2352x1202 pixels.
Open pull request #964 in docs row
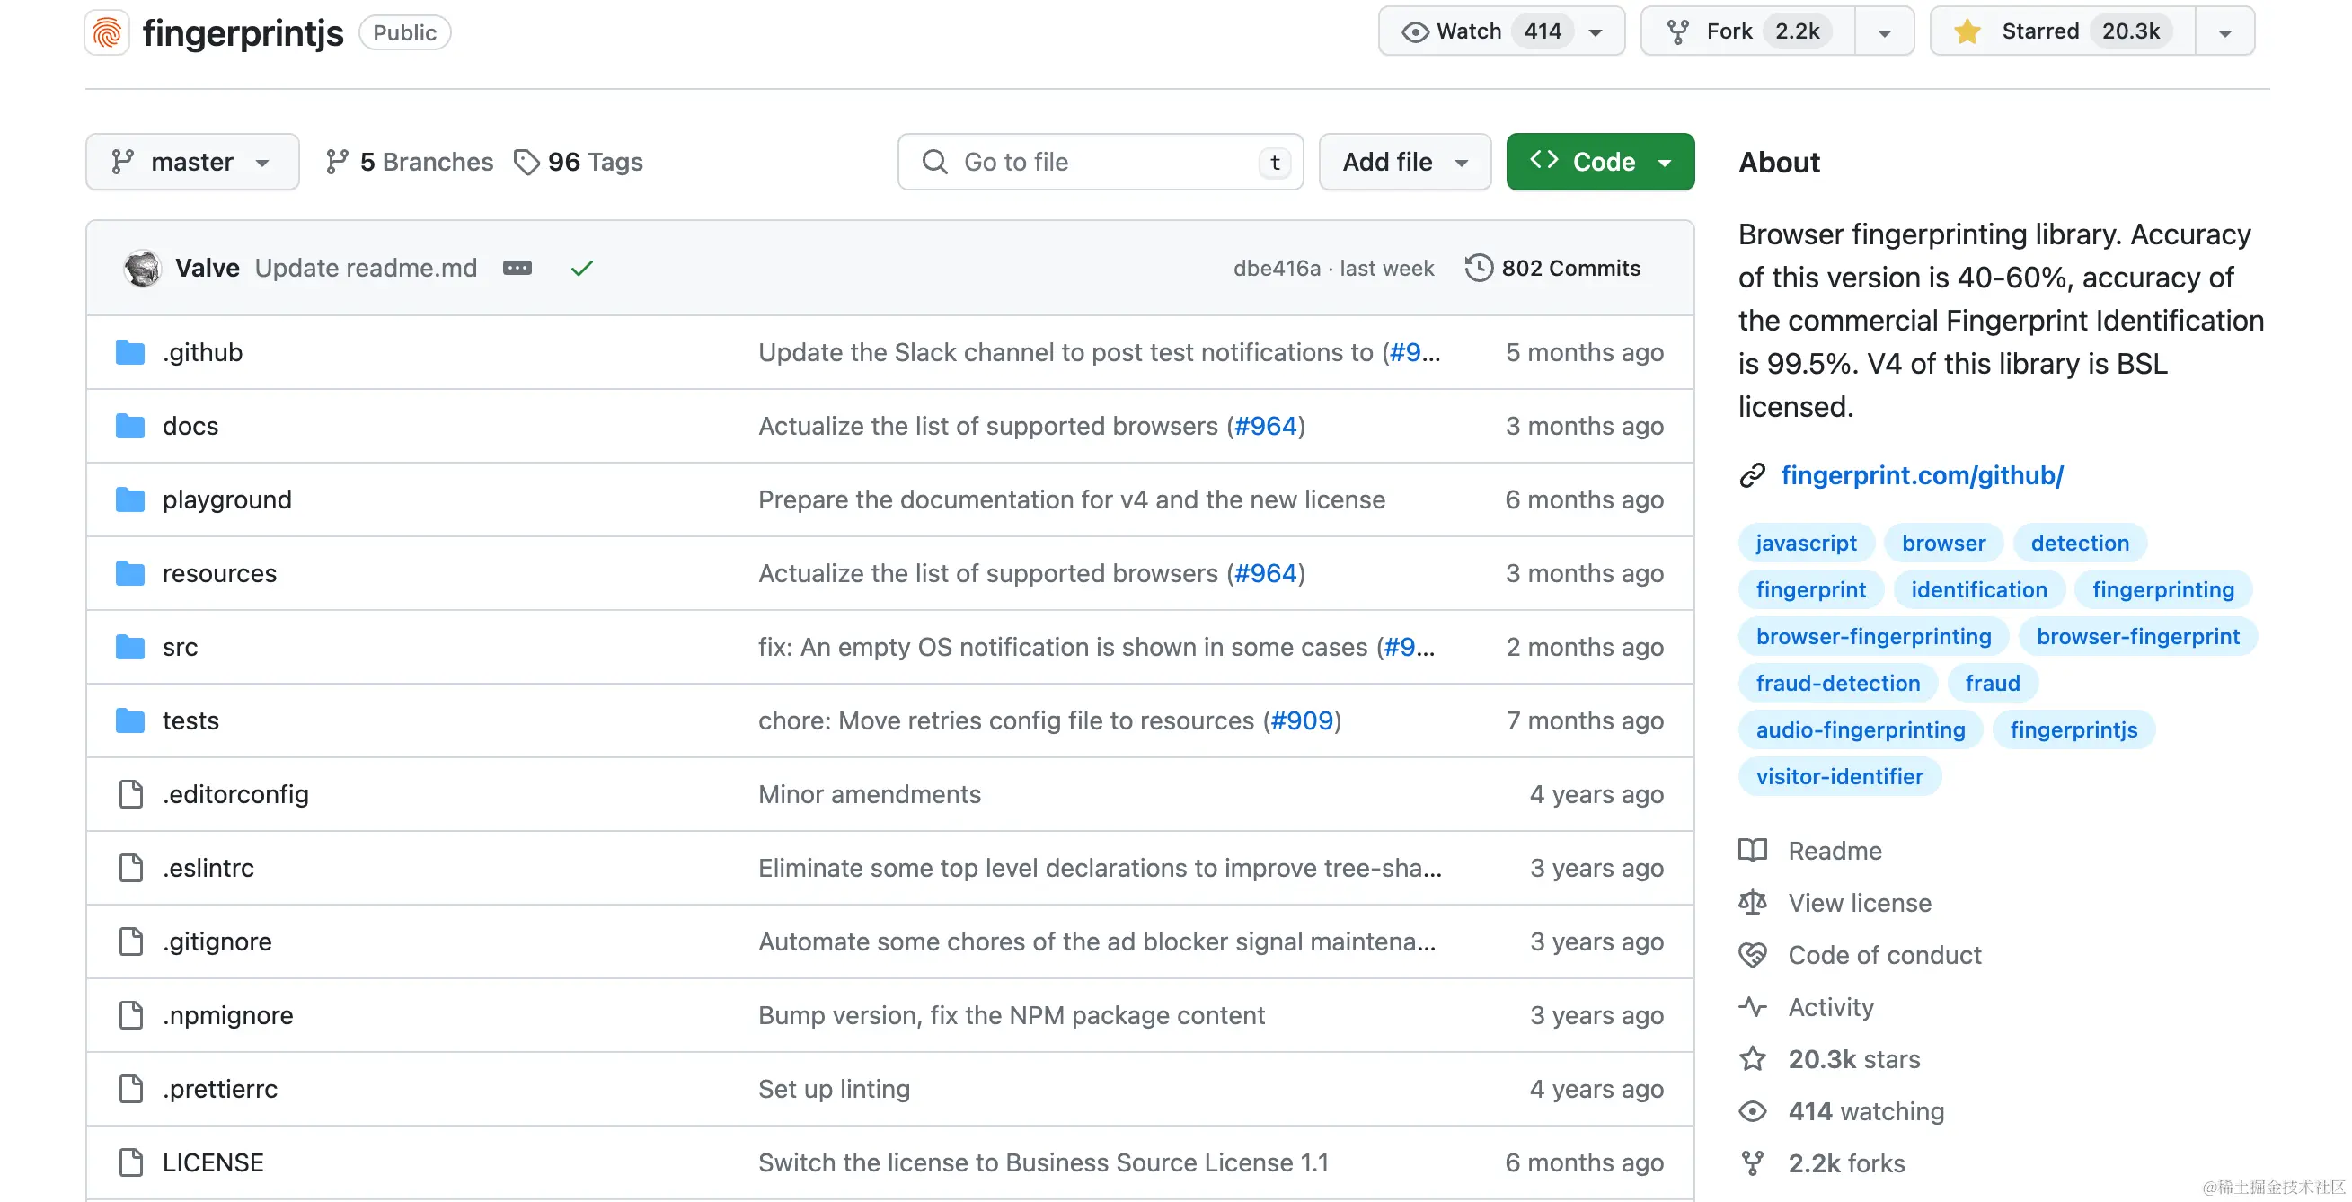(1265, 426)
